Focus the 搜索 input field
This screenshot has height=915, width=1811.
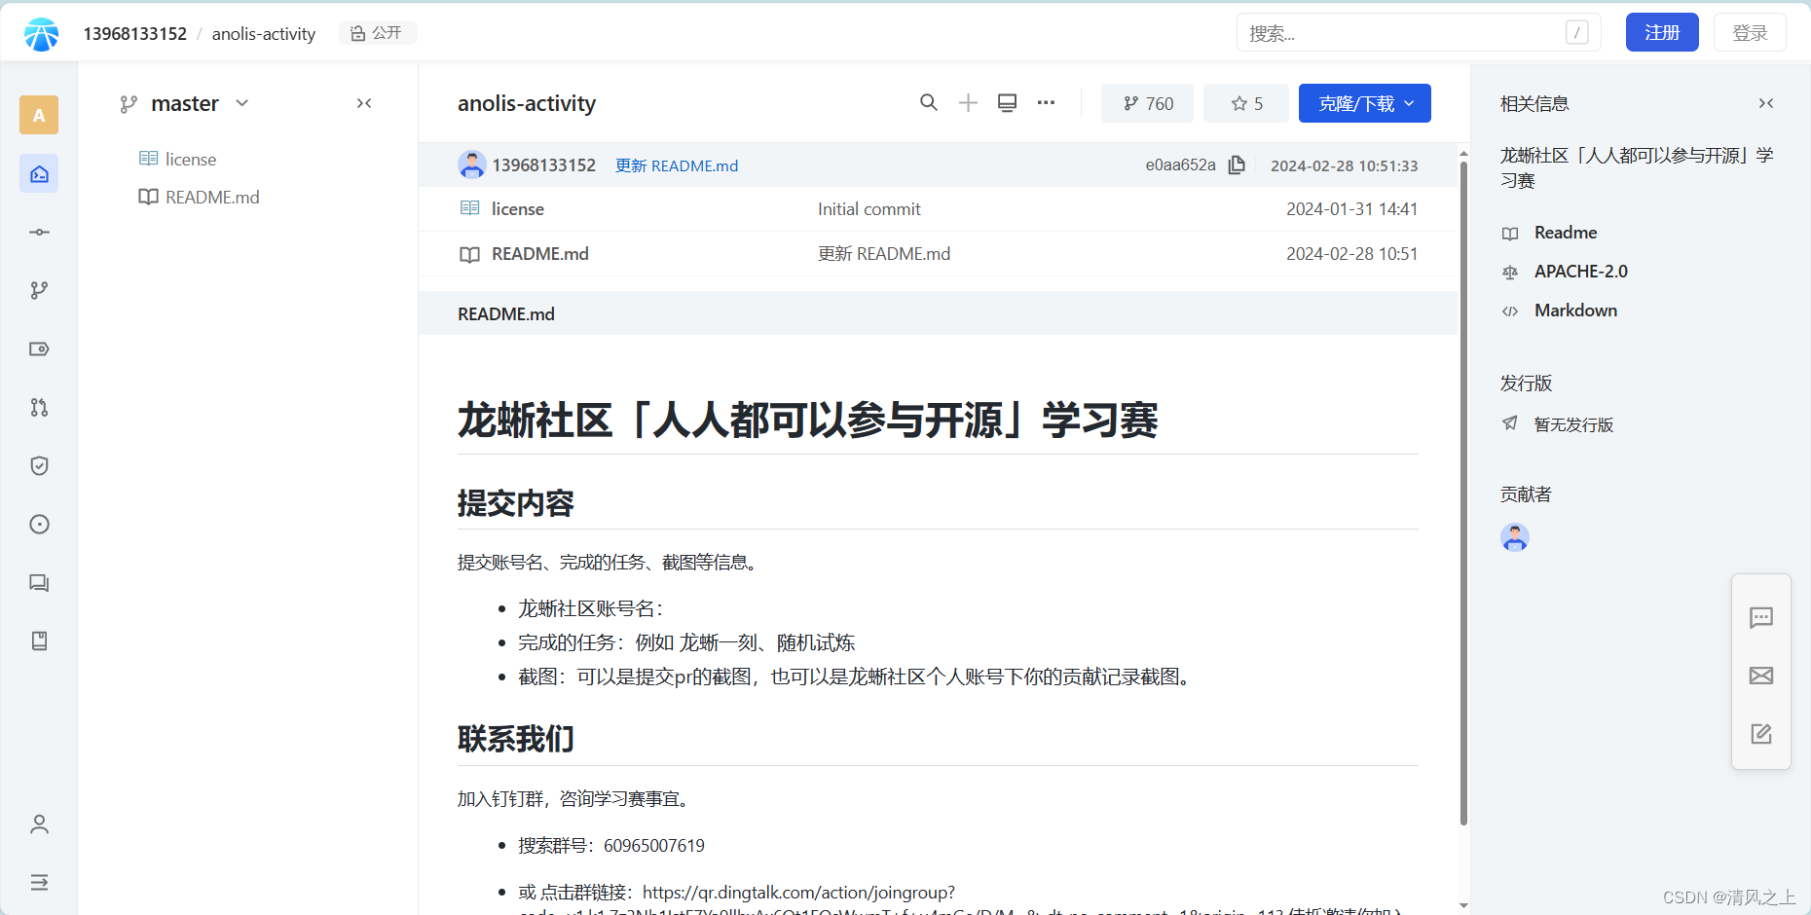1419,32
